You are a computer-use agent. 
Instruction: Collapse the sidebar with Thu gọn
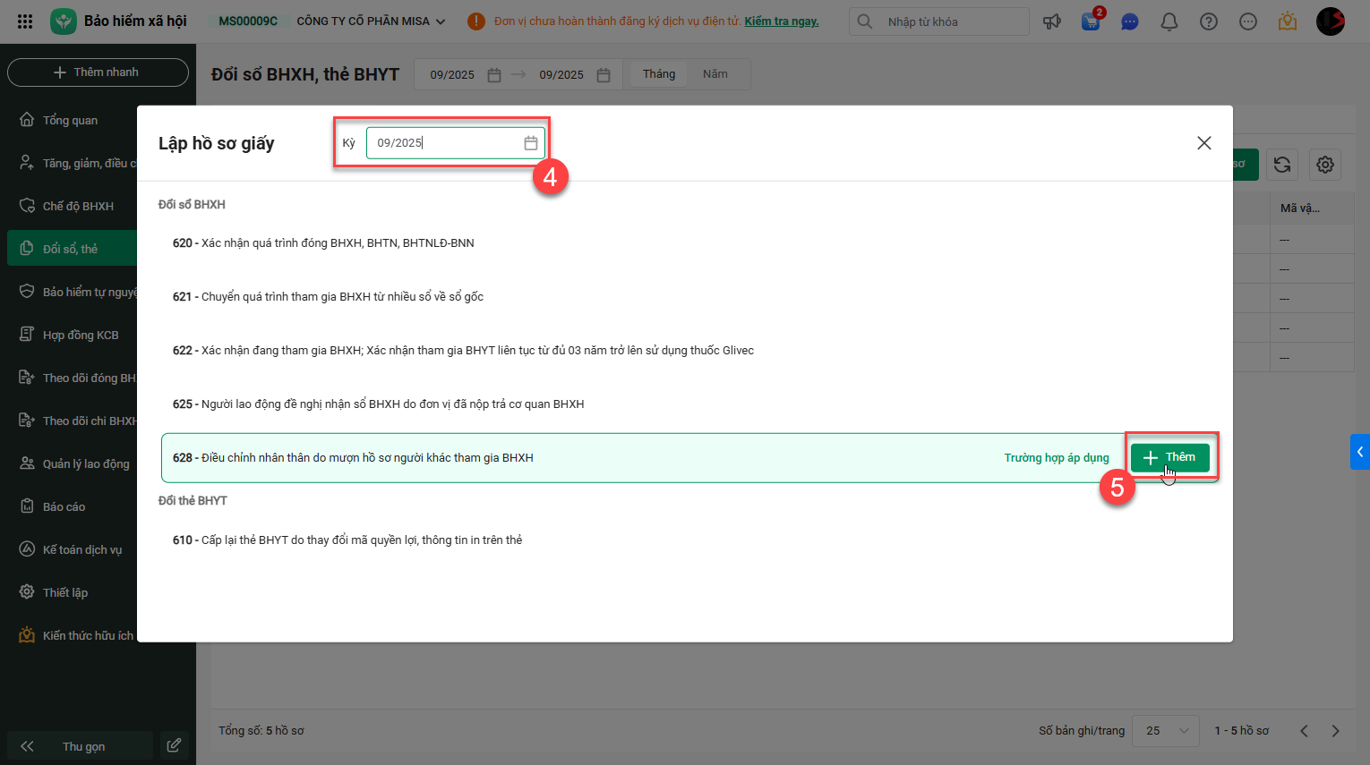pos(81,745)
